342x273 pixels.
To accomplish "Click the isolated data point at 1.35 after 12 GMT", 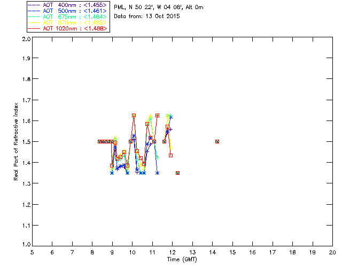I will click(177, 173).
